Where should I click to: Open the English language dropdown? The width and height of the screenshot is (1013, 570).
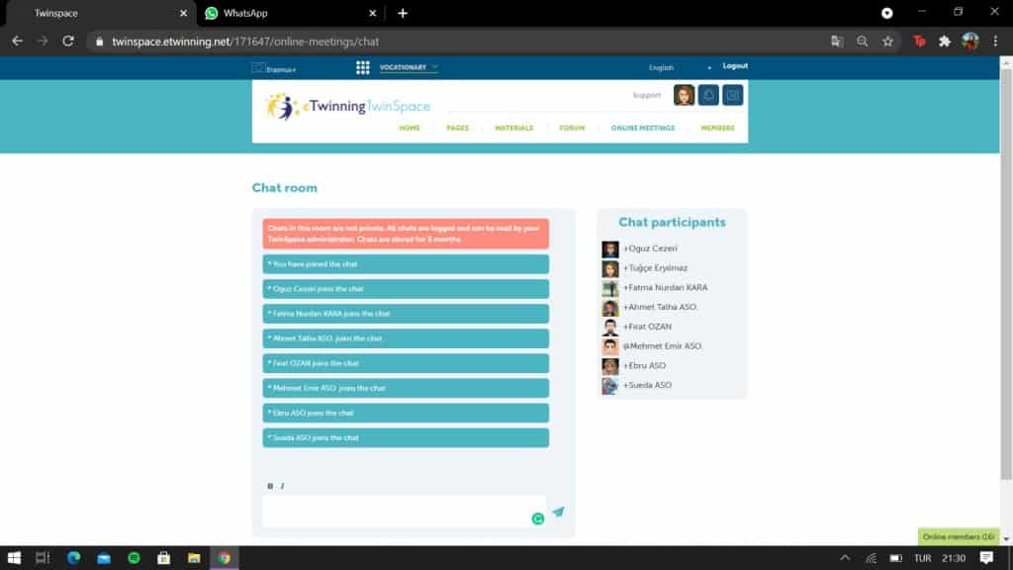(679, 67)
